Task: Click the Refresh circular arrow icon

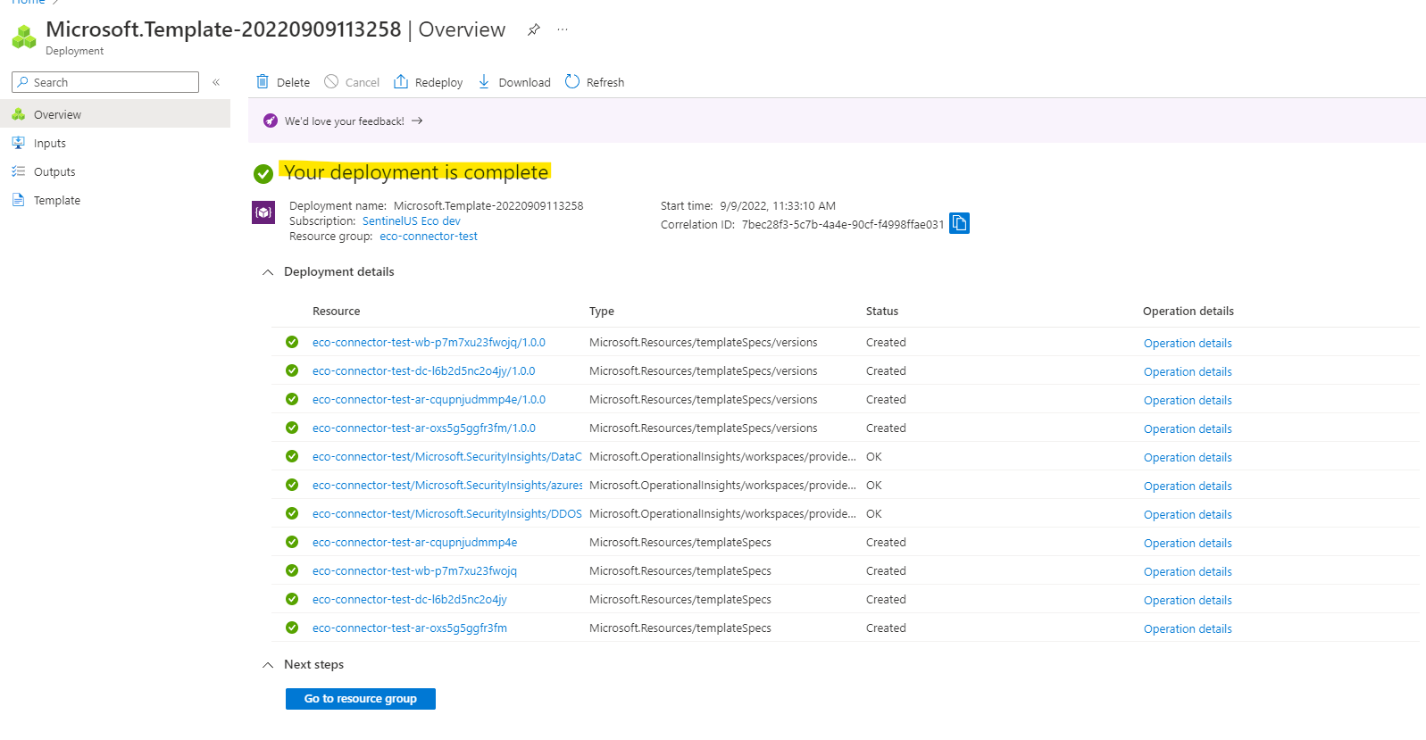Action: click(x=572, y=81)
